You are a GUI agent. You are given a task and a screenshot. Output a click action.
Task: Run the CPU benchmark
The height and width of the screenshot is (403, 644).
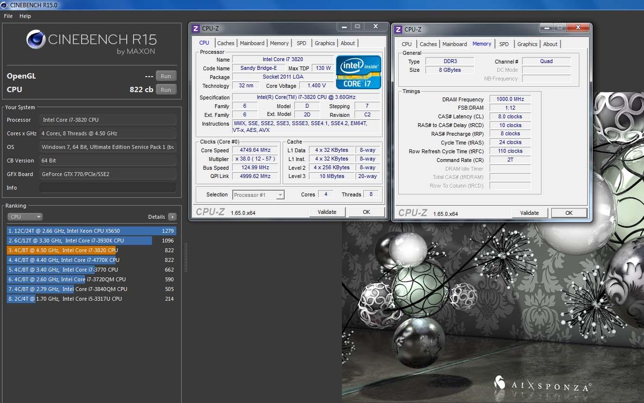pos(166,90)
